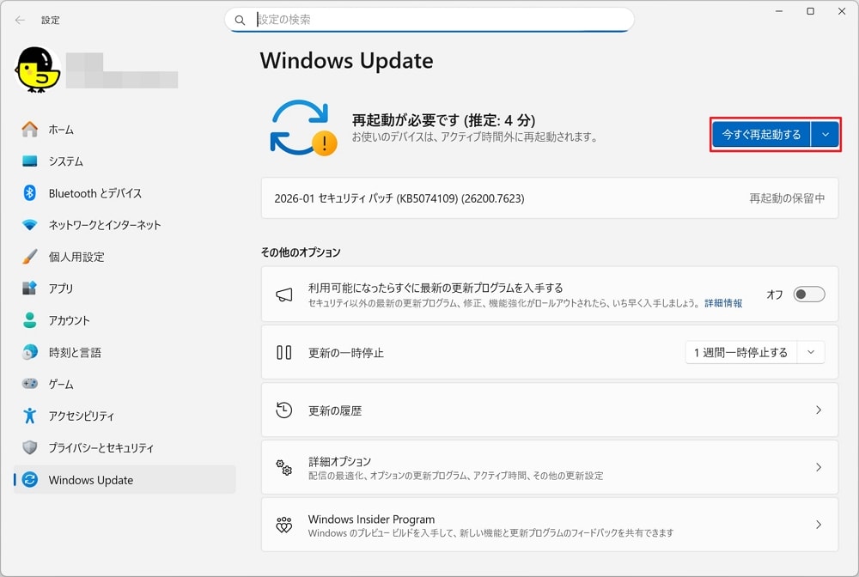Image resolution: width=859 pixels, height=577 pixels.
Task: Select システム in the sidebar
Action: coord(65,161)
